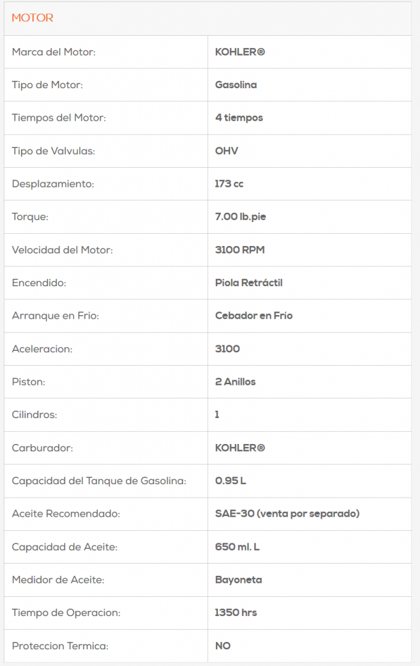420x666 pixels.
Task: Click the '7.00 lb.pie' torque value
Action: (x=241, y=217)
